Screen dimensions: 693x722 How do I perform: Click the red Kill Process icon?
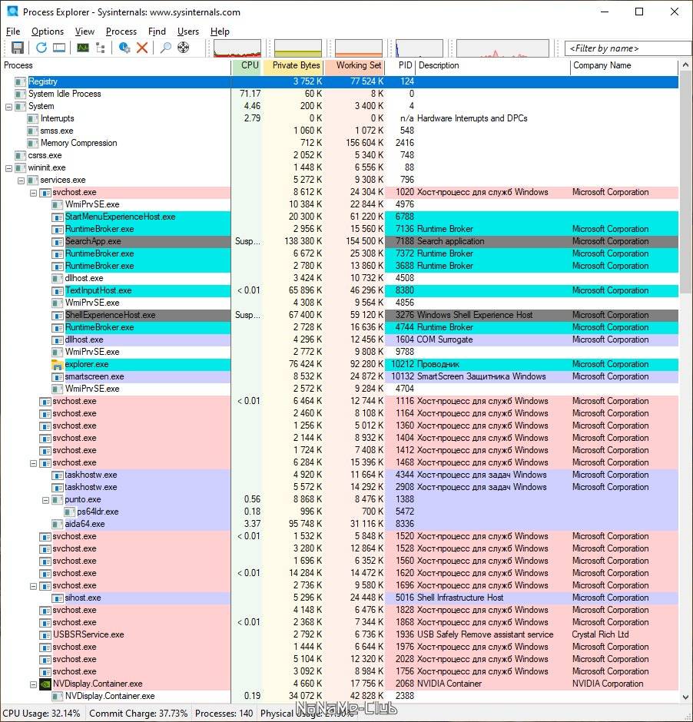(x=142, y=48)
